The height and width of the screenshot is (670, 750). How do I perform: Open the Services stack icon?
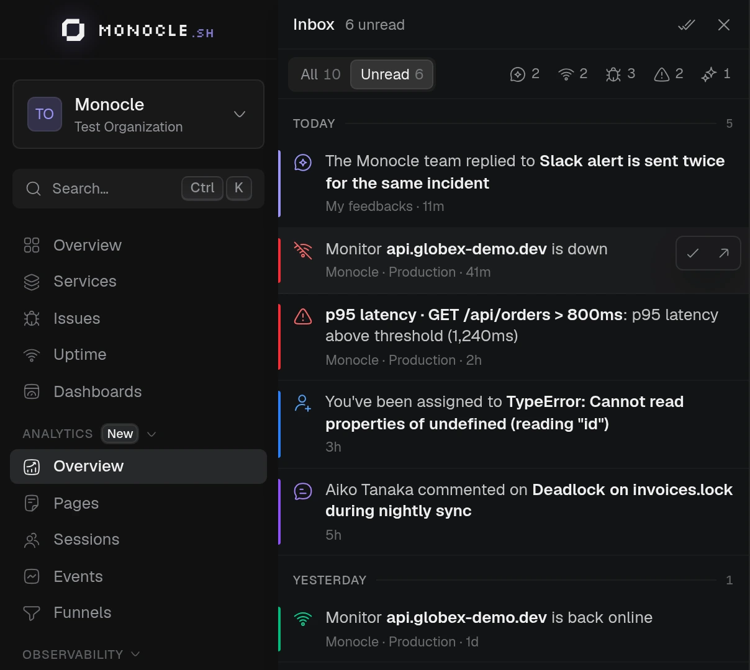point(32,282)
